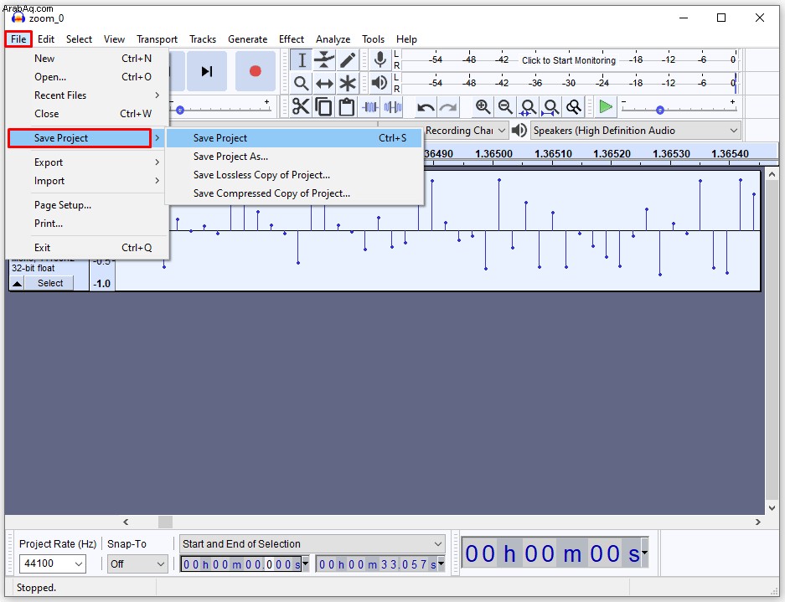
Task: Choose Page Setup... from File menu
Action: pyautogui.click(x=87, y=205)
